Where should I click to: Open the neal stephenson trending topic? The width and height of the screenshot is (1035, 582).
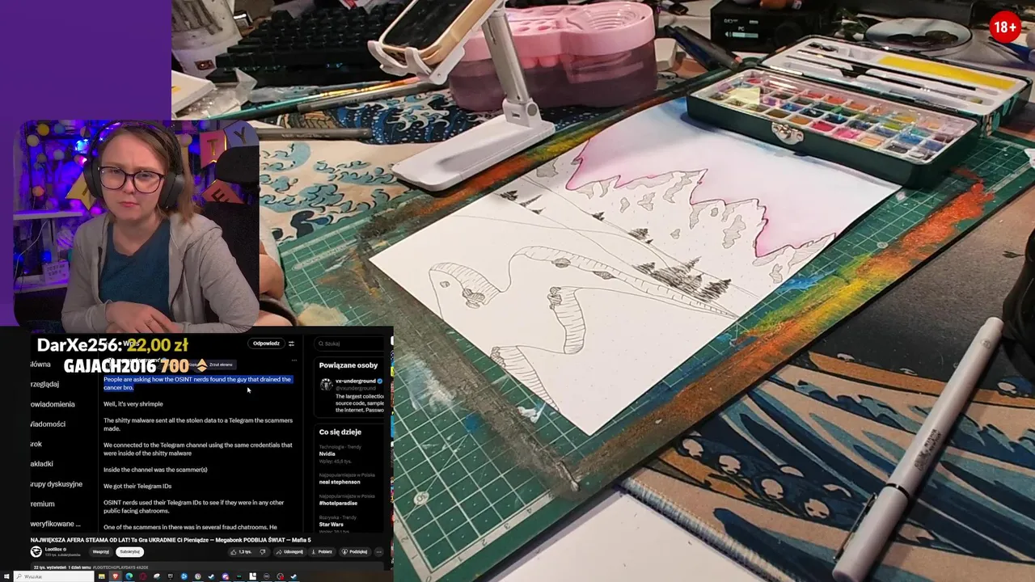340,482
